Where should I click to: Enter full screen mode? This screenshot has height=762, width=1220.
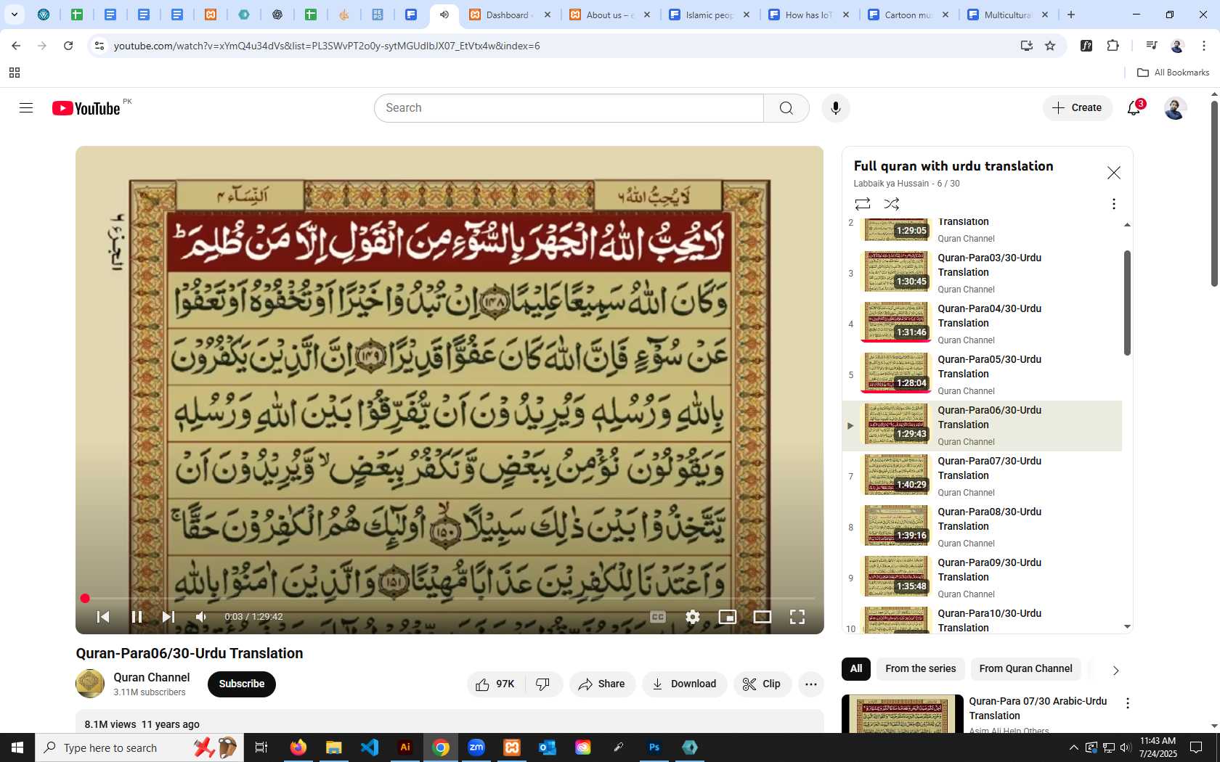[x=797, y=617]
